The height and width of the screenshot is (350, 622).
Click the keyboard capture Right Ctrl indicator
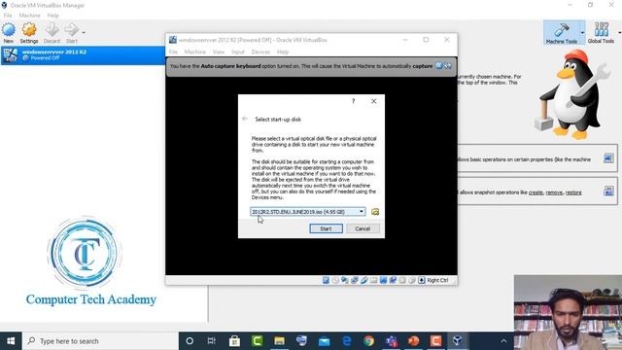pyautogui.click(x=433, y=280)
